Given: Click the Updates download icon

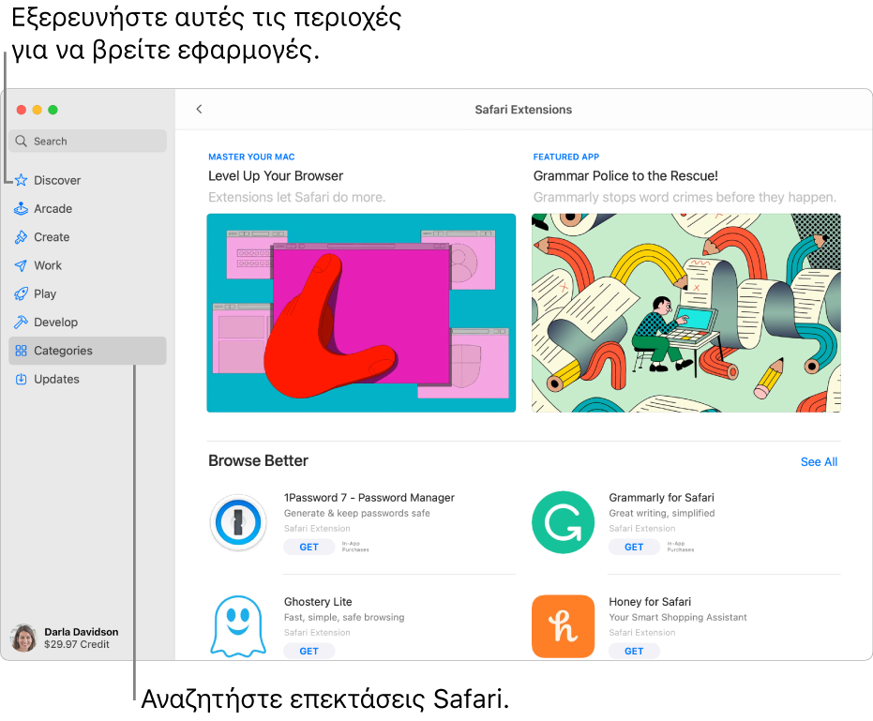Looking at the screenshot, I should 22,379.
